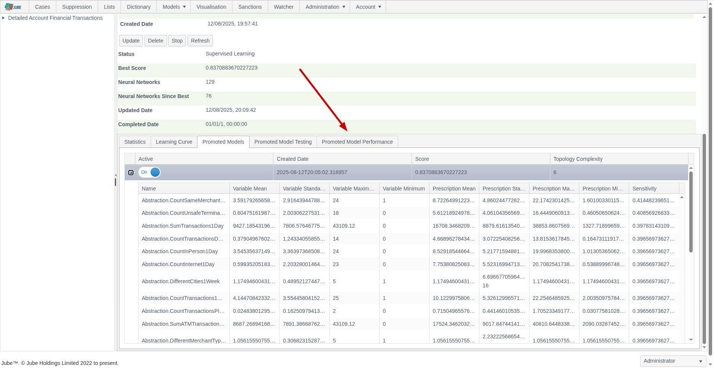Open the Suppression menu item
The height and width of the screenshot is (368, 714).
click(x=77, y=7)
